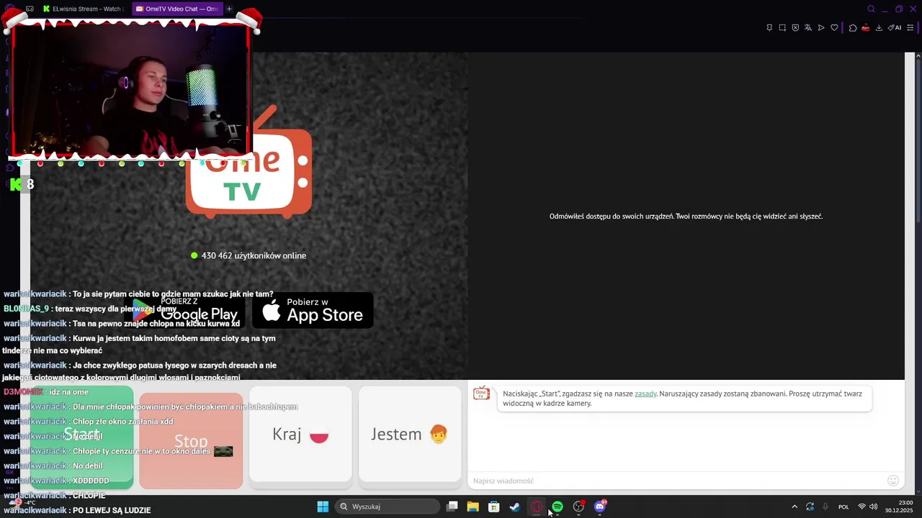Click the translate page icon
Image resolution: width=922 pixels, height=518 pixels.
[x=808, y=28]
